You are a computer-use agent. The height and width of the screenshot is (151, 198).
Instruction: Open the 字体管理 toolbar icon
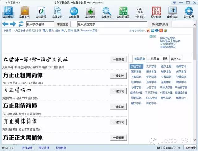(41, 12)
